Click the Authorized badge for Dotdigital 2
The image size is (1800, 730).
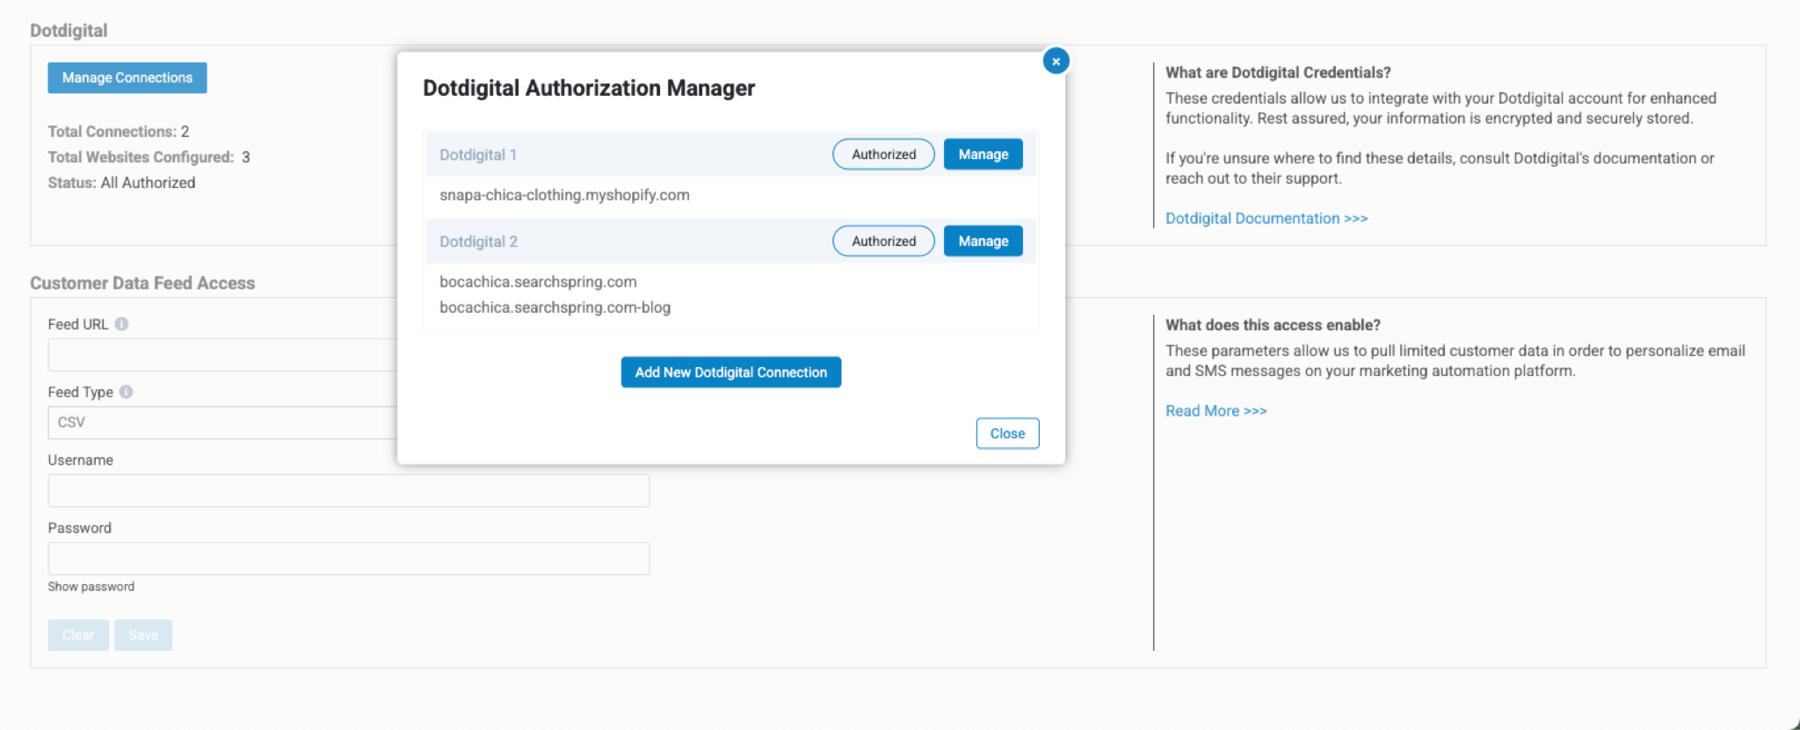(883, 242)
